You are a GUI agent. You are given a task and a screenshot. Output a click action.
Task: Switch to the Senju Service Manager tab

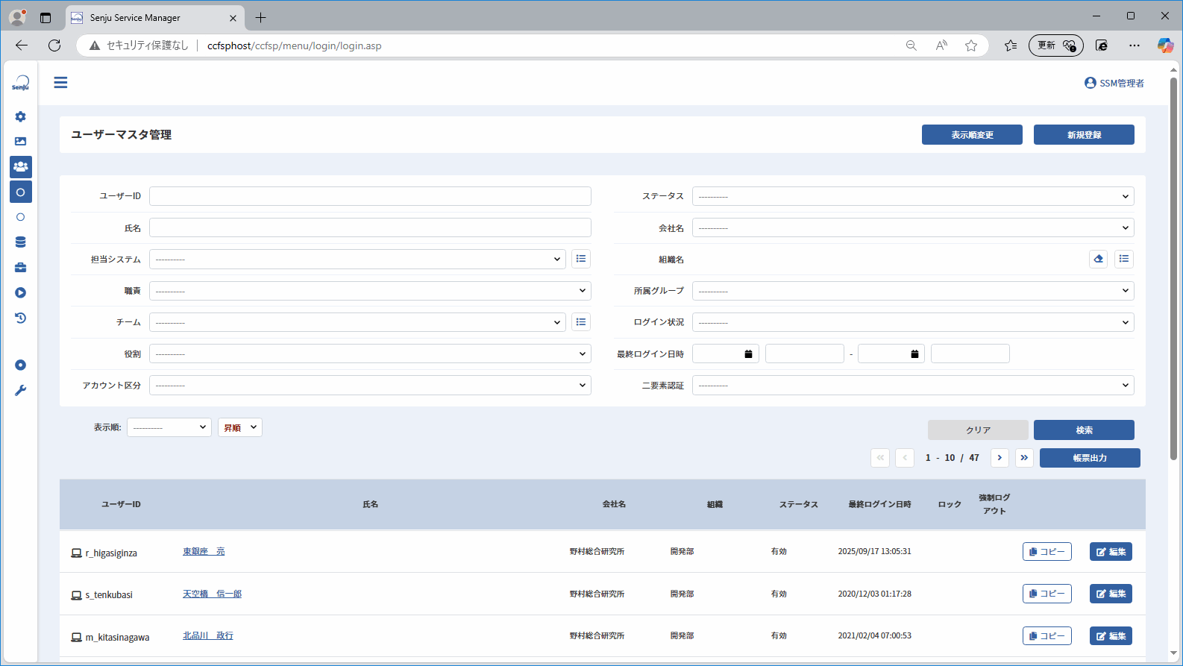pos(154,17)
